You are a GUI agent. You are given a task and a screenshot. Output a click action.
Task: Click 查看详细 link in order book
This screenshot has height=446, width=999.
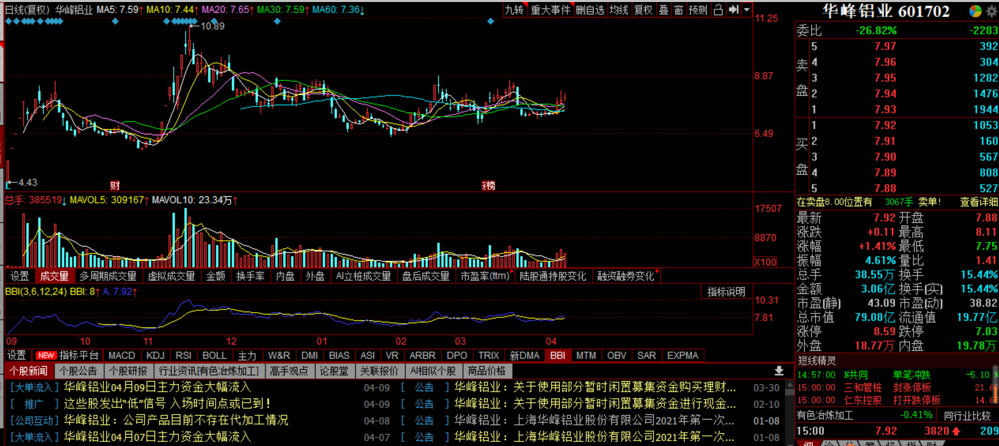pyautogui.click(x=978, y=202)
